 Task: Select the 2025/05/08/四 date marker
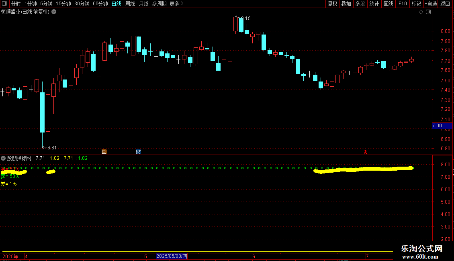[172, 256]
